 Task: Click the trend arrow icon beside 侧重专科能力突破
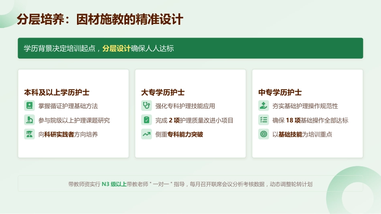[146, 134]
